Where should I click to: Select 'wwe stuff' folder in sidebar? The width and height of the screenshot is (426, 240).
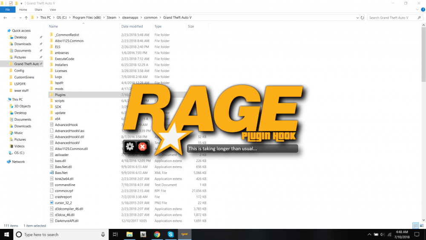point(21,90)
